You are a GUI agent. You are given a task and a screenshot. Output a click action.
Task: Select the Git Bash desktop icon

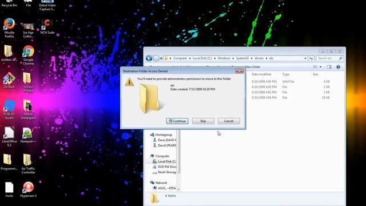click(9, 81)
